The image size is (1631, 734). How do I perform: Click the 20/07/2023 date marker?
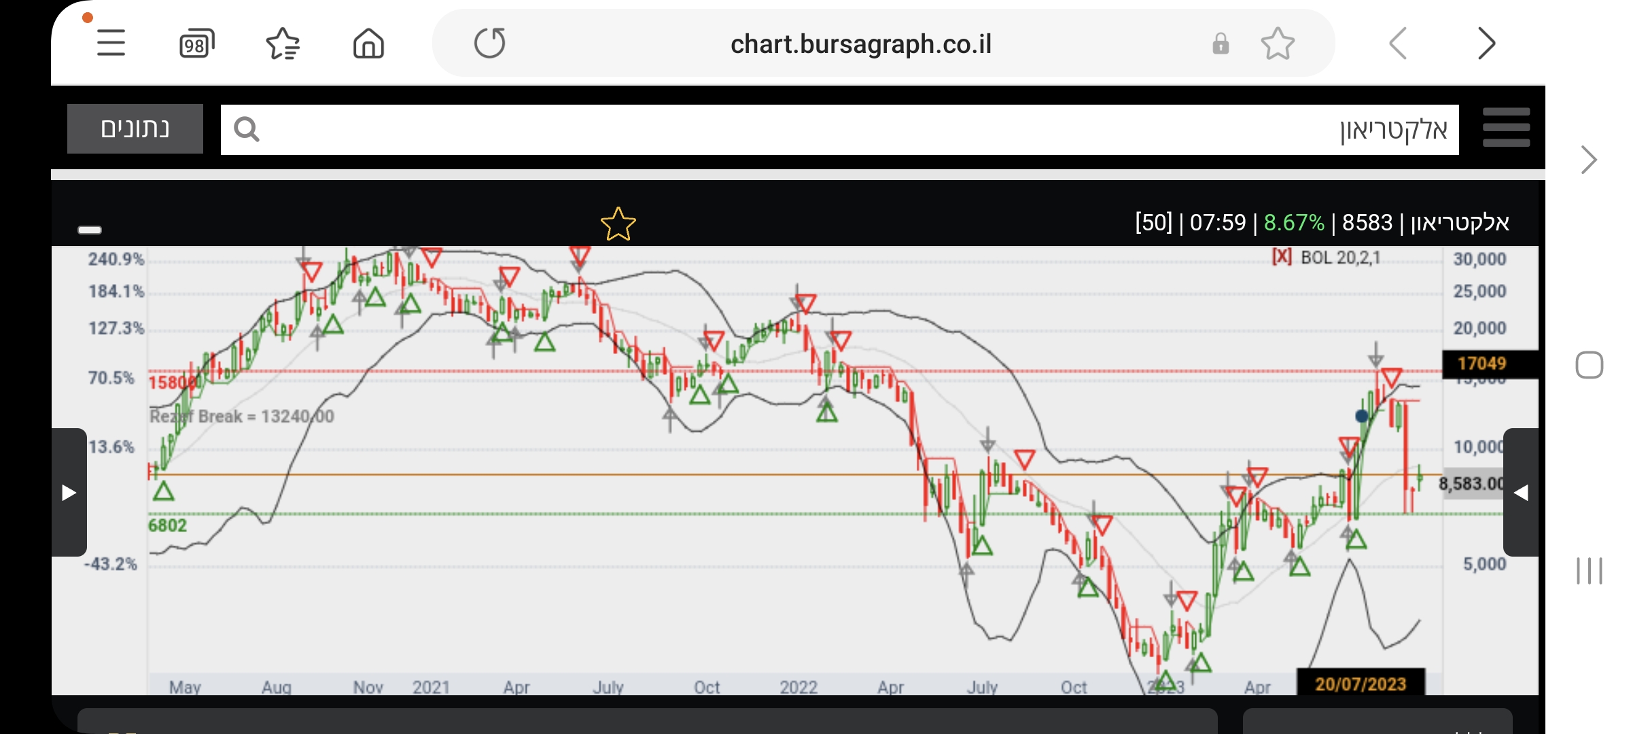point(1360,683)
